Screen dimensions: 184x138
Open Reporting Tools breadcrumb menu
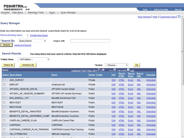36,13
